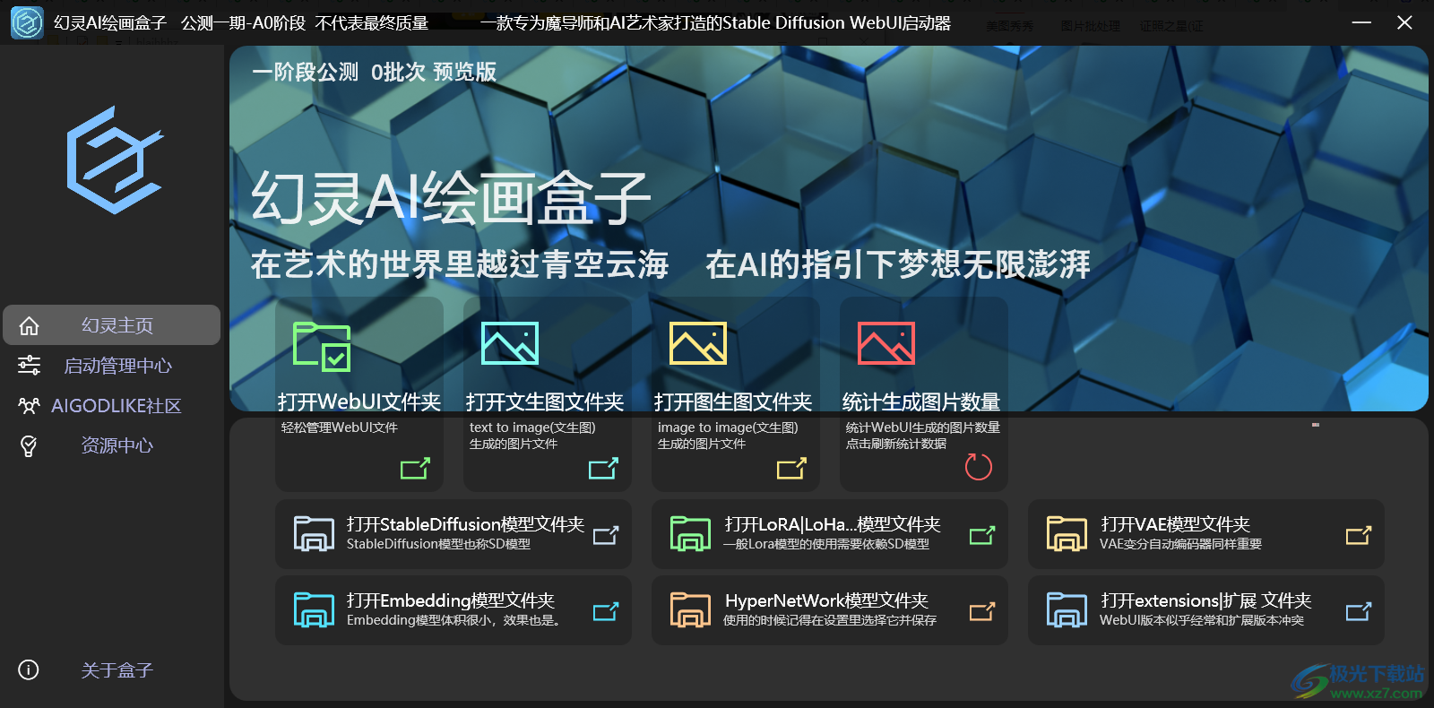Open 资源中心 from the sidebar

[112, 445]
